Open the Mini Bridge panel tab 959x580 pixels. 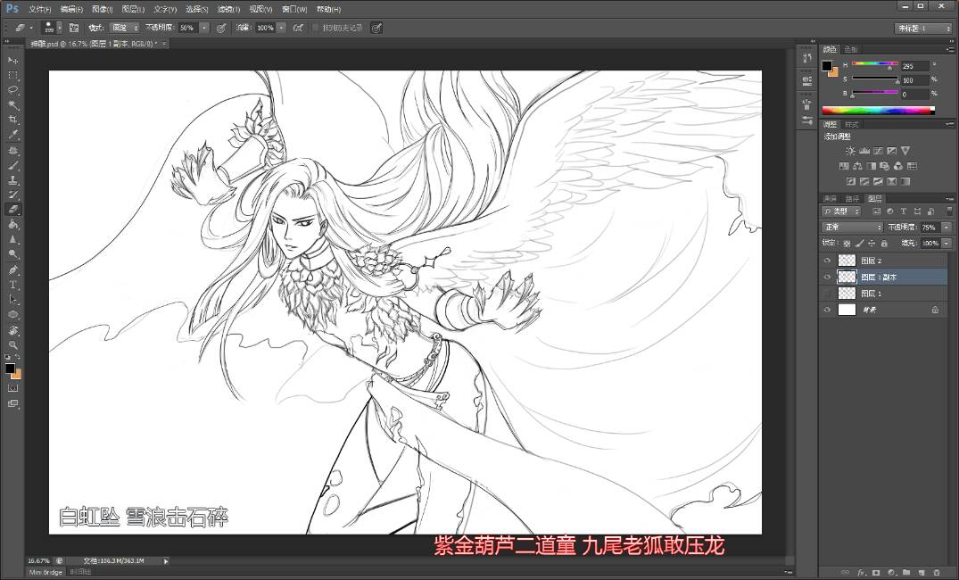tap(45, 572)
